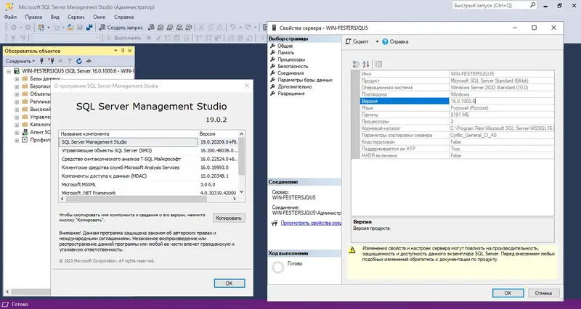The image size is (581, 309).
Task: Click the XMLA query icon in toolbar
Action: click(x=179, y=28)
